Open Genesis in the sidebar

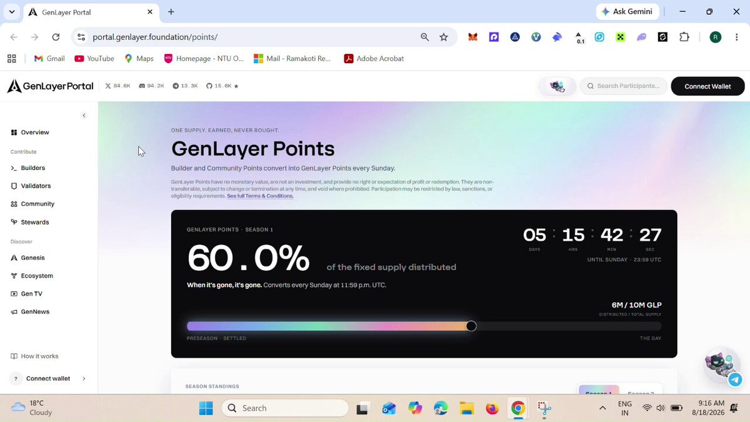28,258
